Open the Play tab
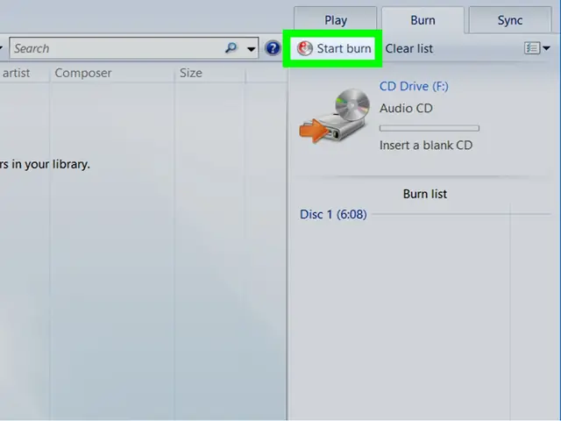 (x=336, y=20)
